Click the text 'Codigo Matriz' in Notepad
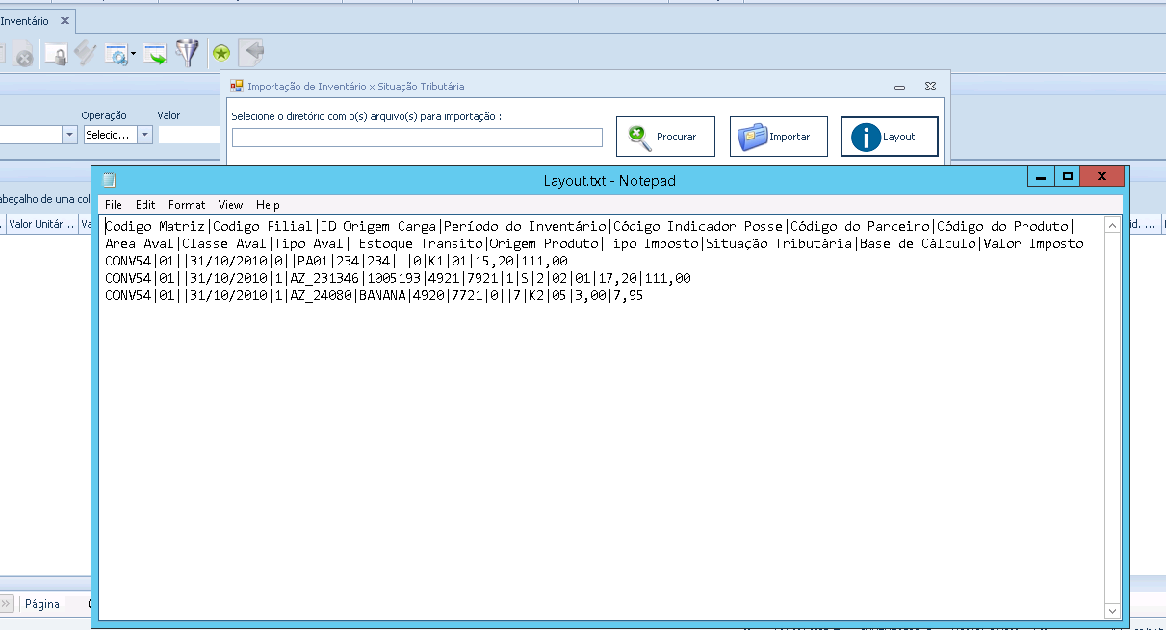This screenshot has height=630, width=1166. 155,226
